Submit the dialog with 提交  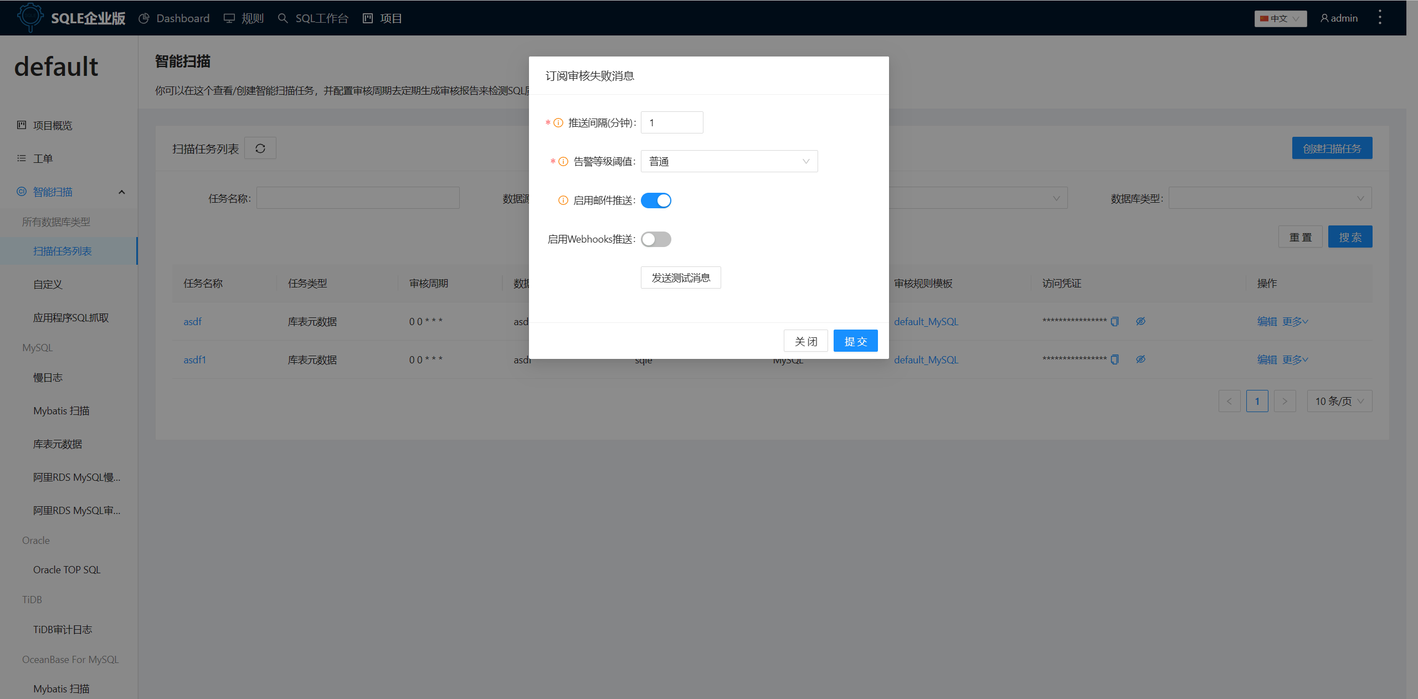(855, 341)
